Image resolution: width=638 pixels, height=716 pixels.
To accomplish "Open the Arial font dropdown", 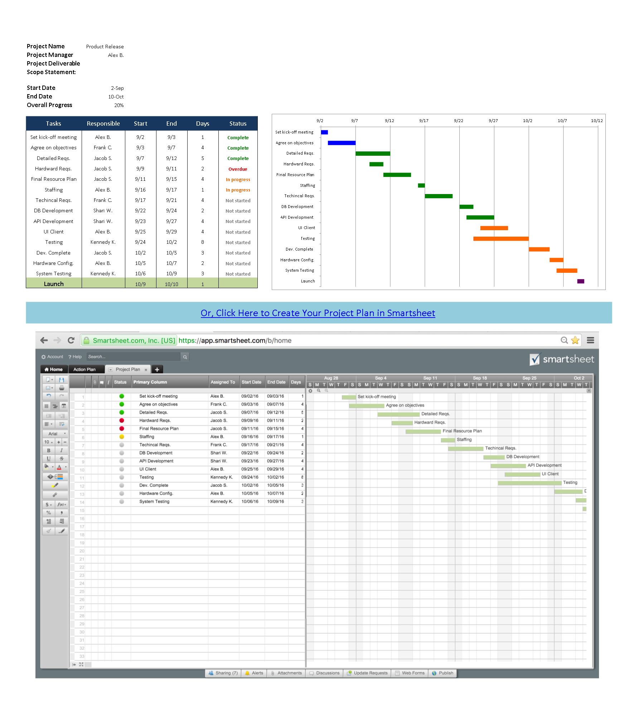I will (x=55, y=434).
